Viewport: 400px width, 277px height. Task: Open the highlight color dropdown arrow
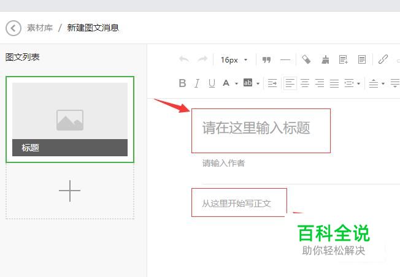coord(258,83)
